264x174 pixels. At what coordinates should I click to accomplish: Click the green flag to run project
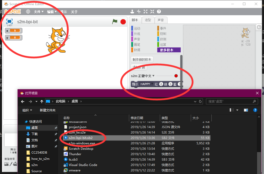click(115, 22)
